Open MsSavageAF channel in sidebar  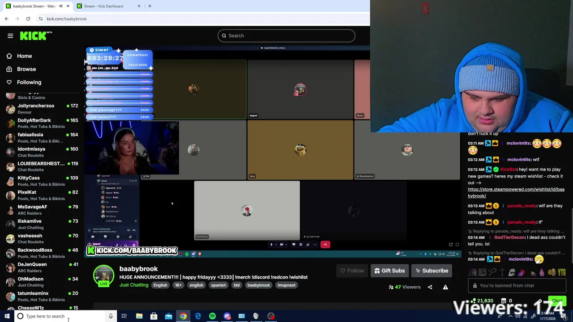click(41, 210)
